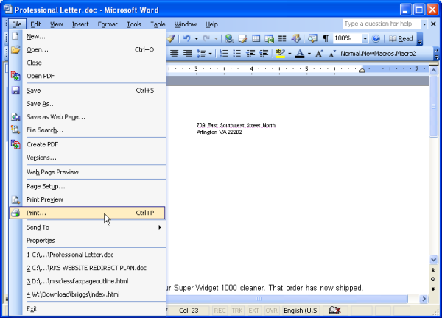
Task: Click the vertical scrollbar thumb
Action: pos(433,107)
